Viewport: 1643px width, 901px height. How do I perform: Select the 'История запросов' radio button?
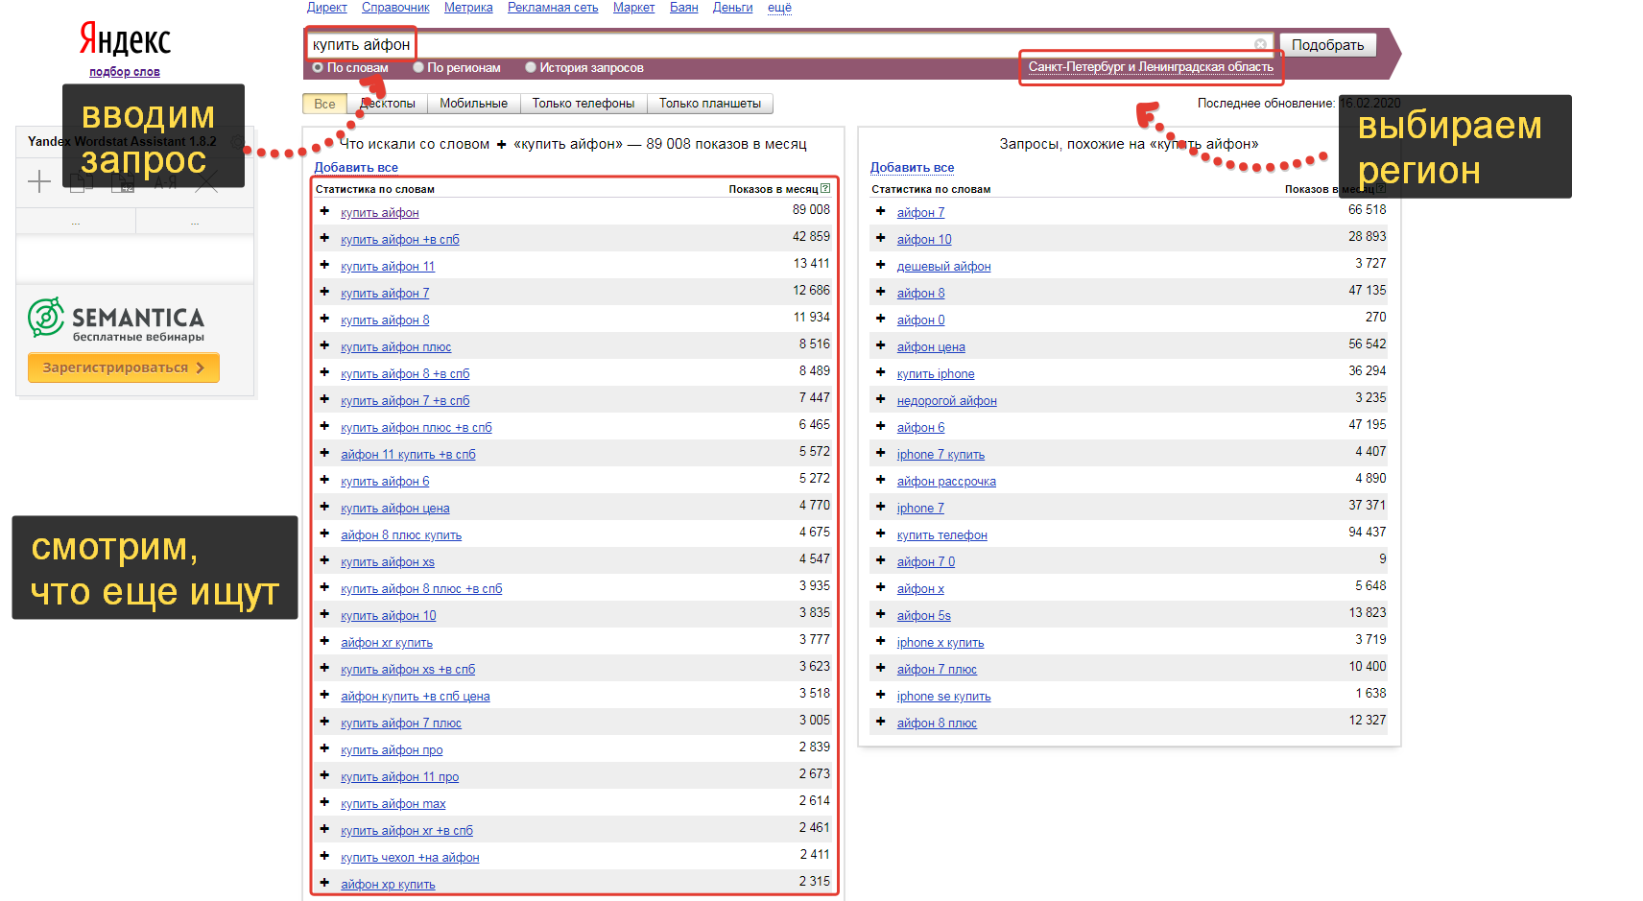[x=531, y=67]
